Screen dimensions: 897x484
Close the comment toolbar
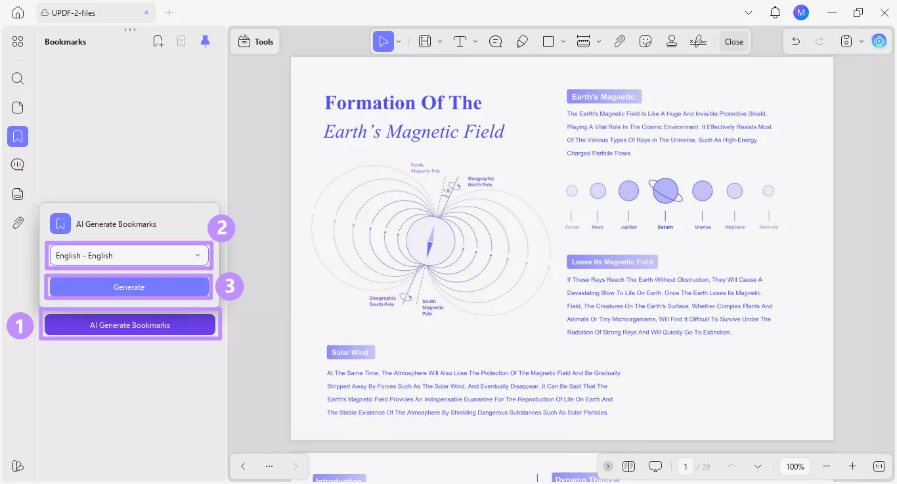coord(734,41)
